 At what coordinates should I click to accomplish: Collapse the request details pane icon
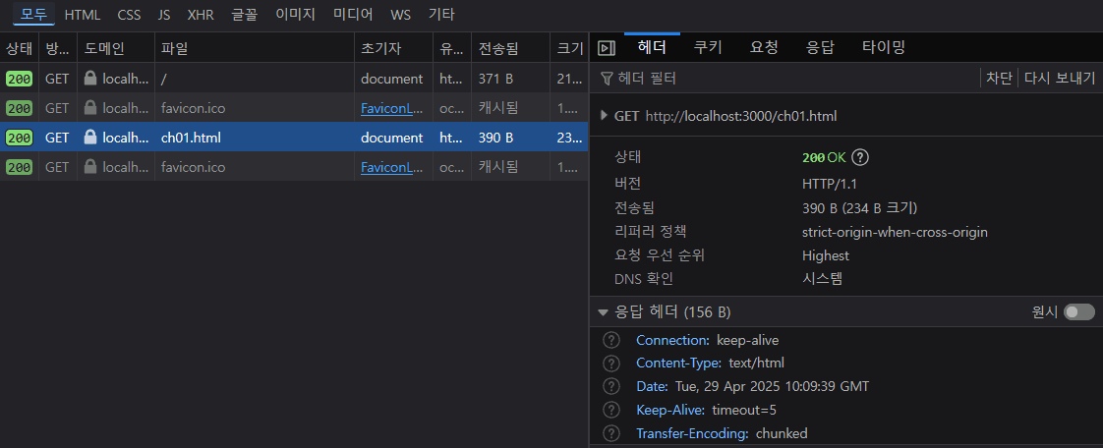click(x=607, y=47)
